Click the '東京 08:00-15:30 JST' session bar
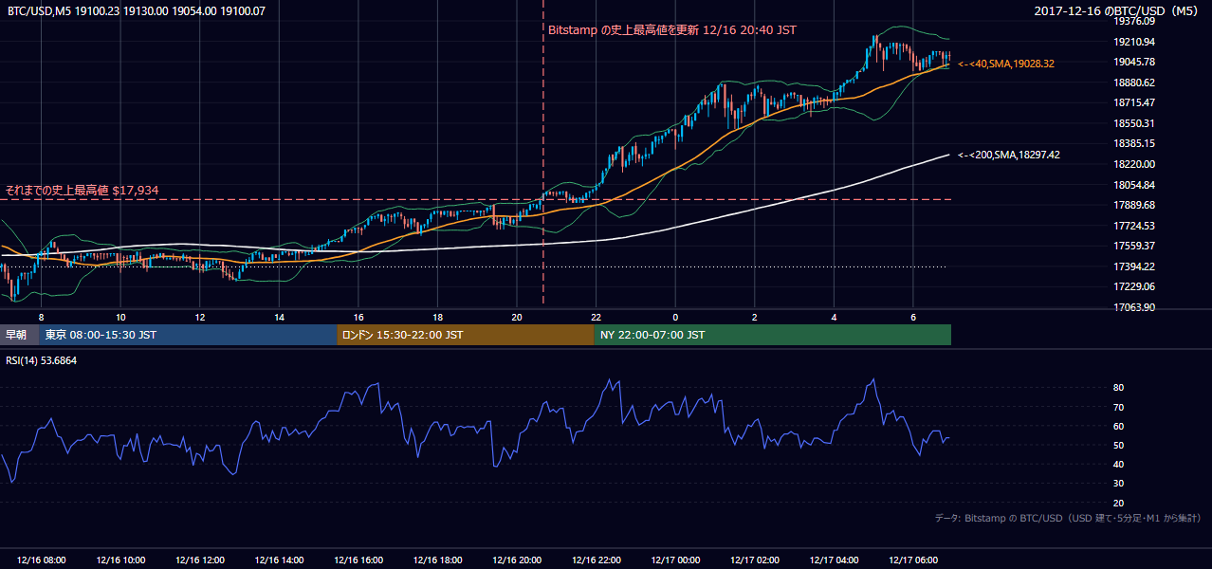The image size is (1212, 569). click(189, 335)
